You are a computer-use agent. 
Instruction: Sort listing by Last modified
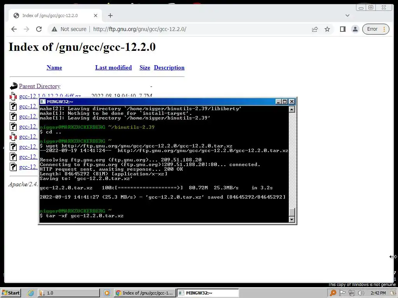pyautogui.click(x=113, y=68)
